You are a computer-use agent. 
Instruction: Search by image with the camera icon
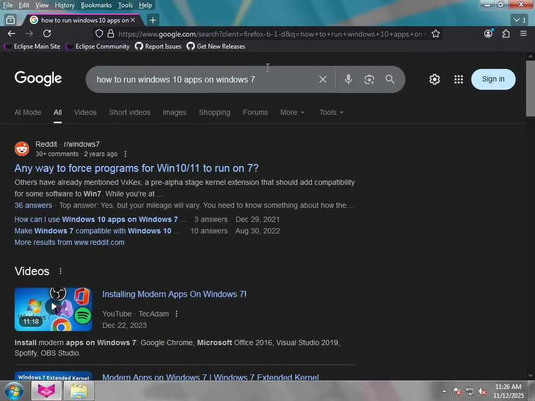pyautogui.click(x=369, y=79)
